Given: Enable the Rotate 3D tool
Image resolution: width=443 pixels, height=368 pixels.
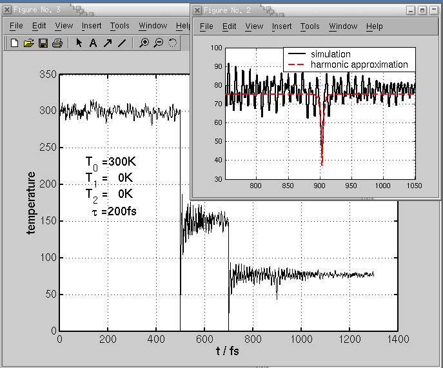Looking at the screenshot, I should coord(173,43).
